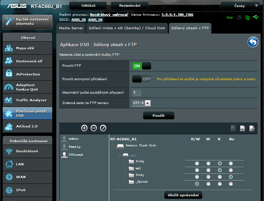Open the Česky language dropdown
264x201 pixels.
[x=240, y=6]
